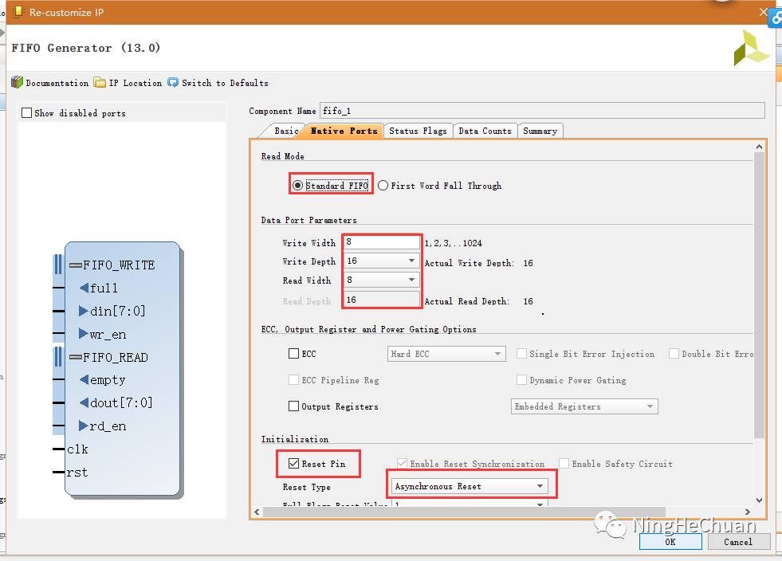Expand the Asynchronous Reset type dropdown

(540, 486)
